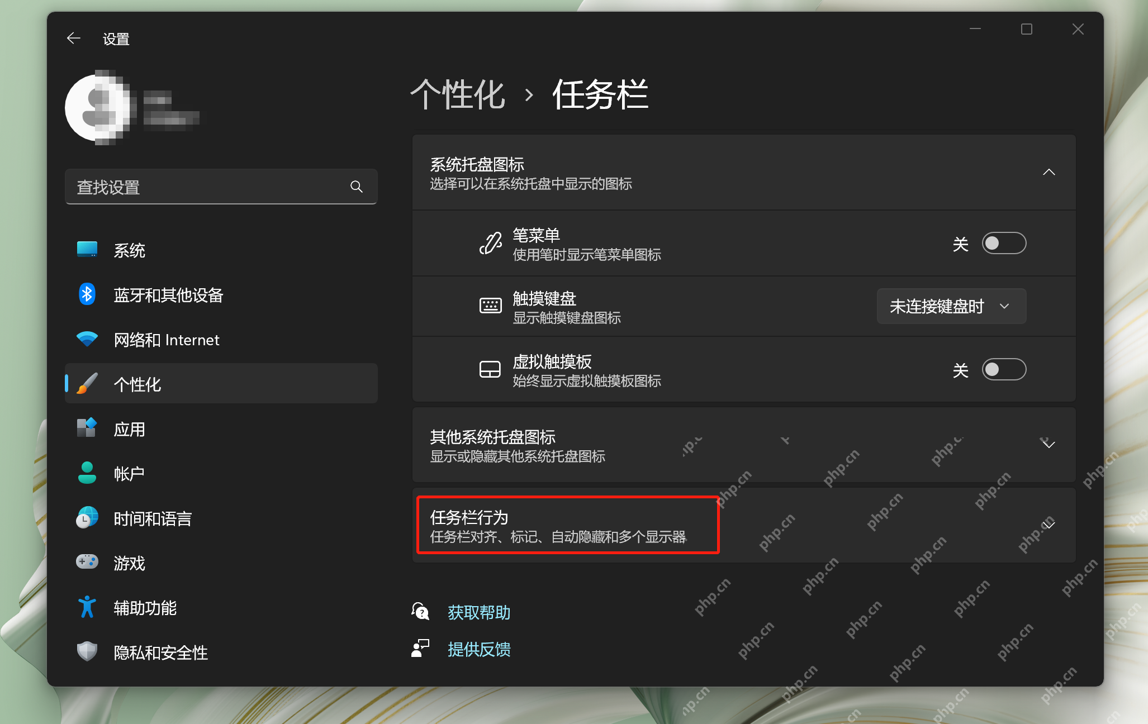Click the Get help headset icon
1148x724 pixels.
tap(420, 612)
